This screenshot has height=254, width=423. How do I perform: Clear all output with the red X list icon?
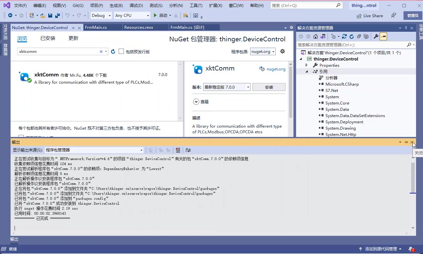tap(178, 150)
